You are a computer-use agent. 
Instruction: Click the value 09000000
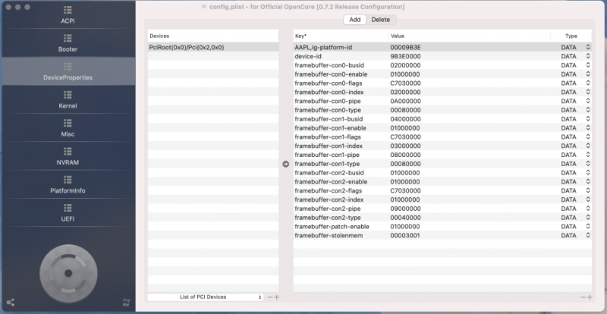coord(405,209)
